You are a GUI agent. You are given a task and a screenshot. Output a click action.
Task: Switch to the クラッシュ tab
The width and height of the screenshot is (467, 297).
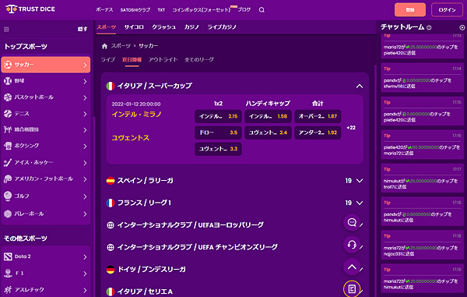(x=163, y=27)
